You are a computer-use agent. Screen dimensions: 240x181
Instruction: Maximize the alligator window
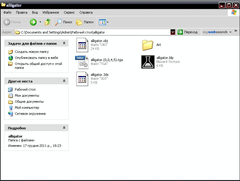coord(229,5)
